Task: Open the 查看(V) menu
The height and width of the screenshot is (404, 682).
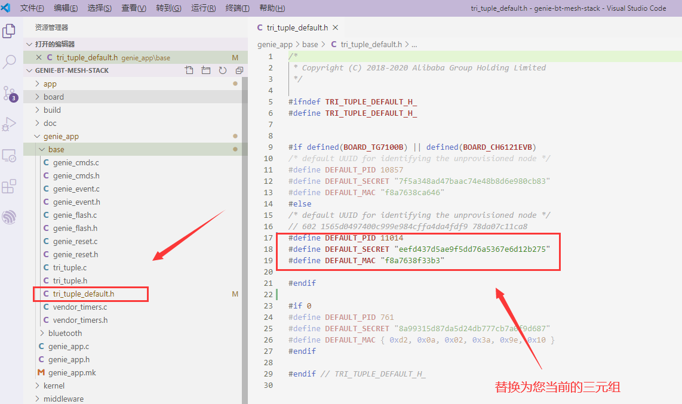Action: pyautogui.click(x=134, y=8)
